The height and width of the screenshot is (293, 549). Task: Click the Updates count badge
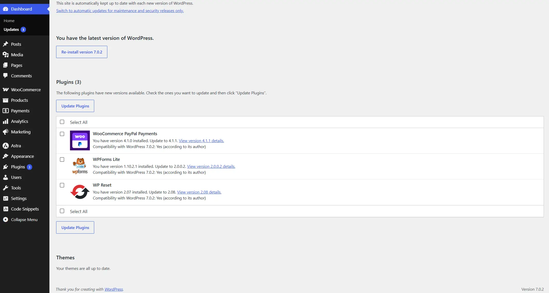23,30
